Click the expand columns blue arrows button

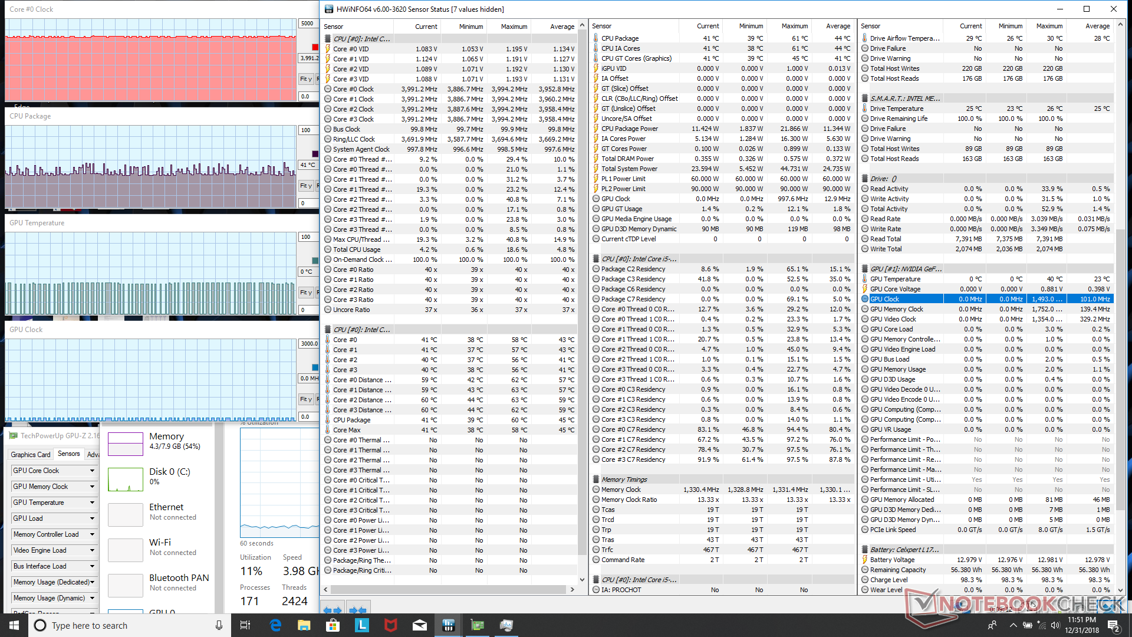pyautogui.click(x=333, y=610)
